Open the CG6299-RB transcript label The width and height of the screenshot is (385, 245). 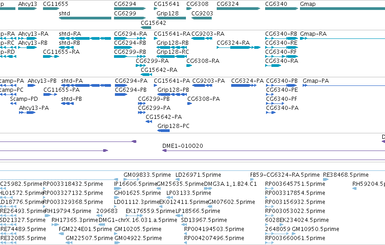click(x=130, y=52)
